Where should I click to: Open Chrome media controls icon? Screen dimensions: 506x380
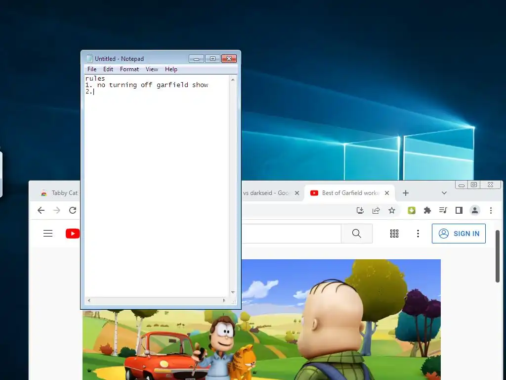[443, 211]
